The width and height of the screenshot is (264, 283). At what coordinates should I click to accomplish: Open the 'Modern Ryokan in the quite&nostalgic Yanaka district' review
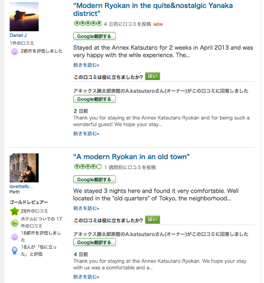click(153, 9)
